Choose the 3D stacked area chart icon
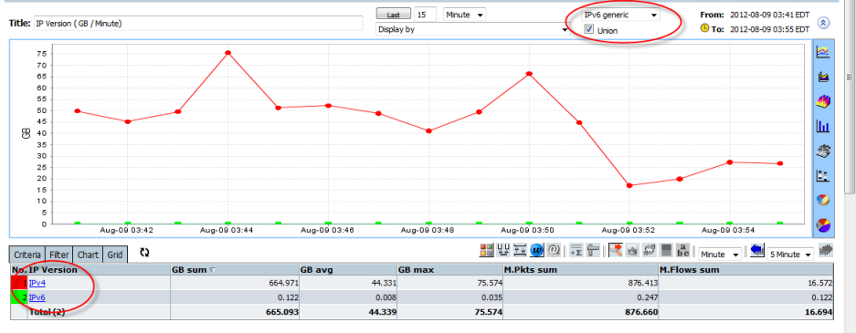This screenshot has height=333, width=856. [x=823, y=101]
